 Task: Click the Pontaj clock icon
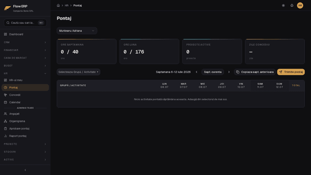[x=5, y=87]
